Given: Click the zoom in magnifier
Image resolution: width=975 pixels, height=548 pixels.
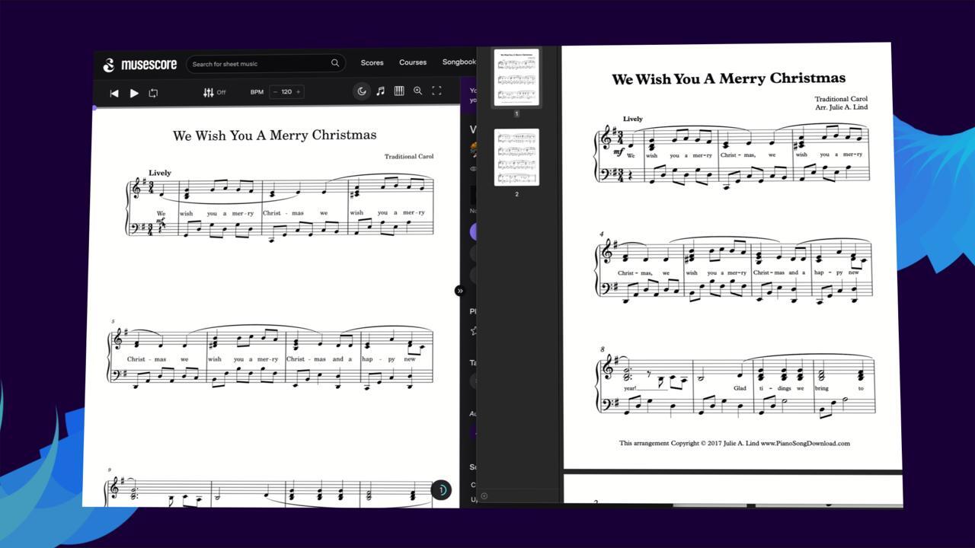Looking at the screenshot, I should pyautogui.click(x=417, y=91).
